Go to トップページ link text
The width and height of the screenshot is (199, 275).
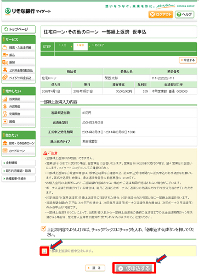(x=19, y=29)
